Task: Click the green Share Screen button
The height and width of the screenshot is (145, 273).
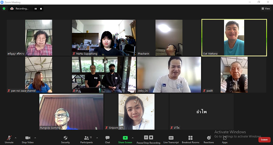Action: pyautogui.click(x=125, y=140)
